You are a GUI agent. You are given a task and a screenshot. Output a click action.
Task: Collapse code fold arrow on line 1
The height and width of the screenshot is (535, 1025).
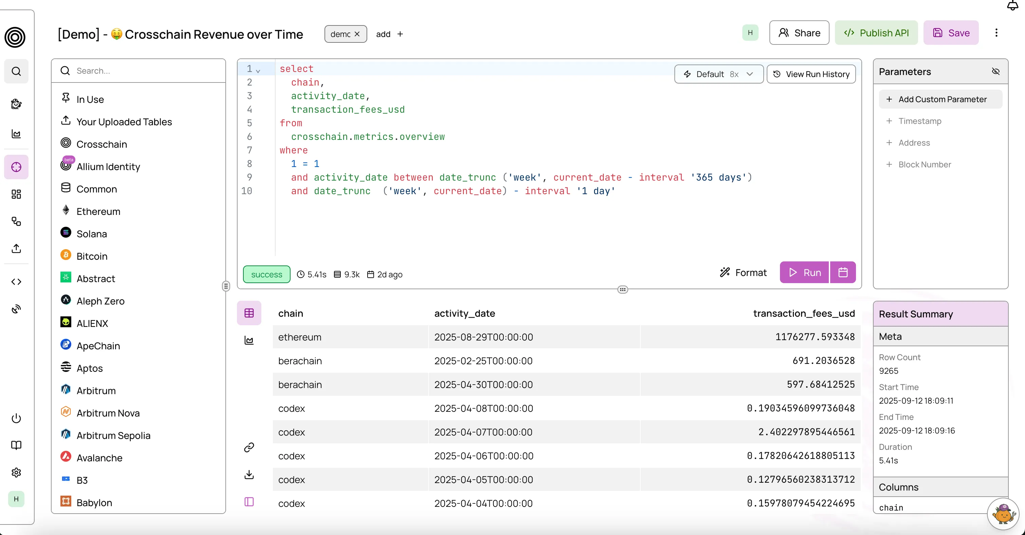(258, 71)
